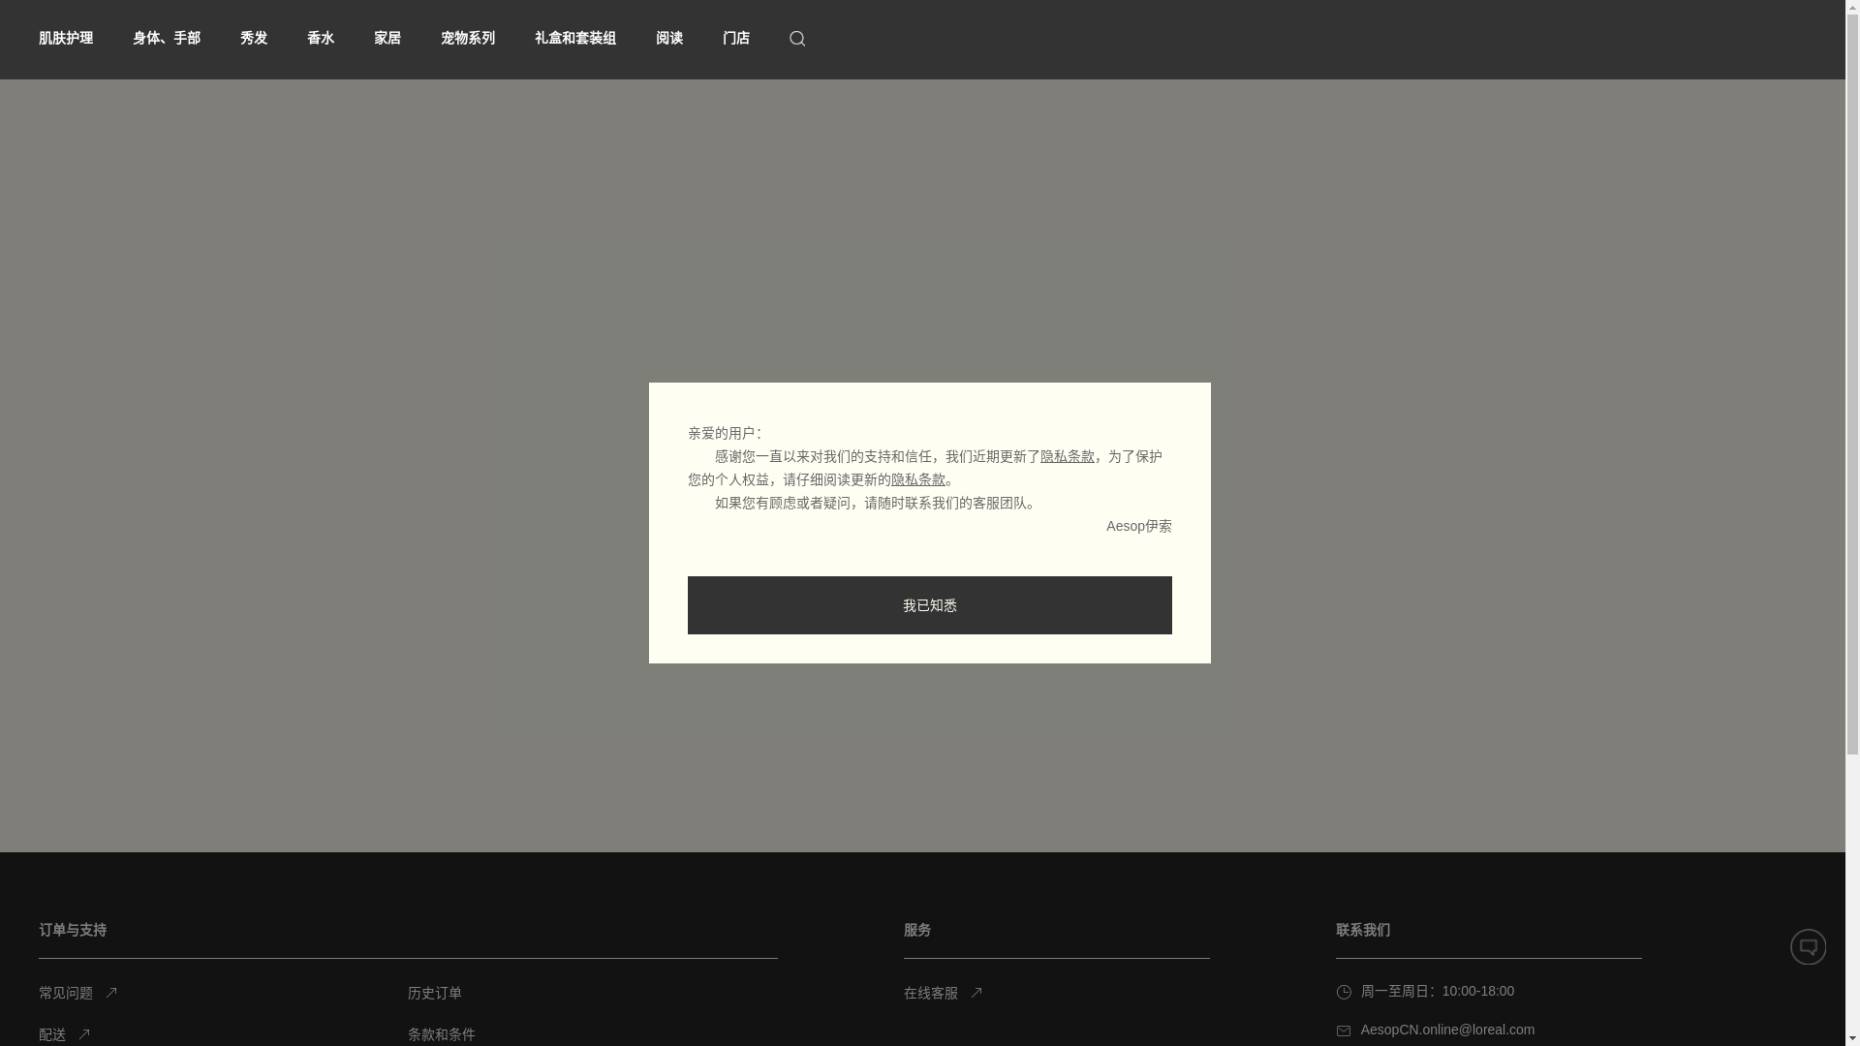Open first 隐私条款 link in notice
Screen dimensions: 1860x1046
[1067, 456]
